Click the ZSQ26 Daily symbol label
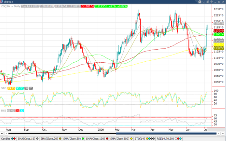 (x=11, y=6)
